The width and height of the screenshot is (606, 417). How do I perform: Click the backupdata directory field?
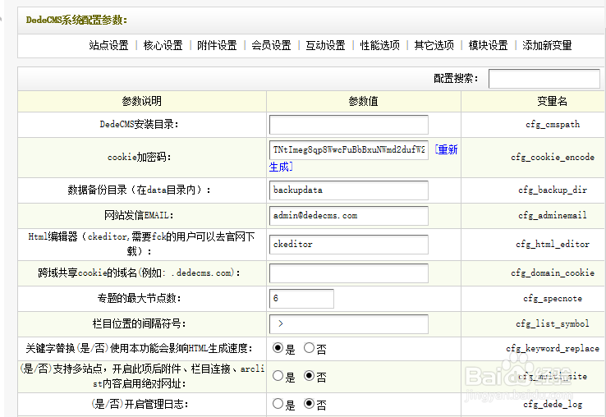tap(349, 190)
